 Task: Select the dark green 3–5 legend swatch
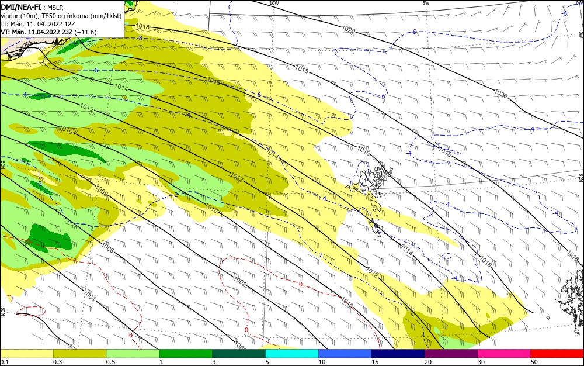click(x=239, y=353)
